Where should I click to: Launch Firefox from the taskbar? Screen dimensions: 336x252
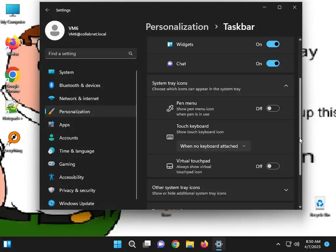204,244
